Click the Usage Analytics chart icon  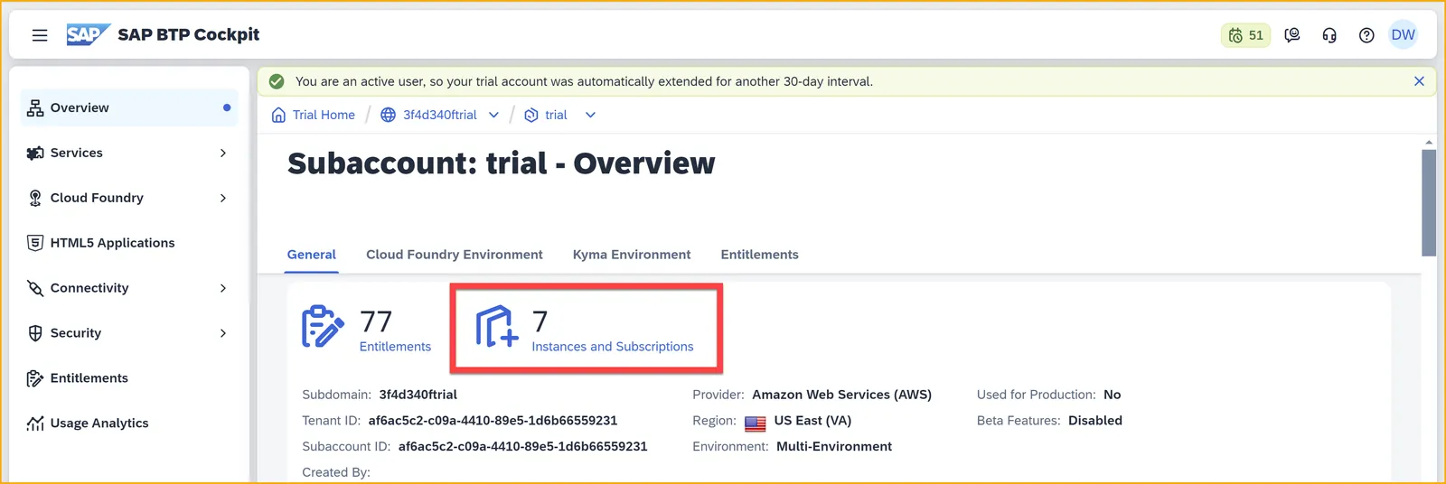point(35,423)
